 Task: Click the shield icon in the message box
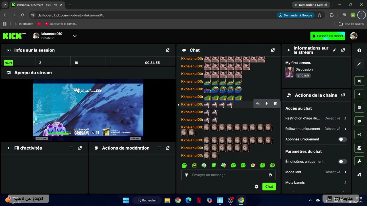click(x=187, y=175)
